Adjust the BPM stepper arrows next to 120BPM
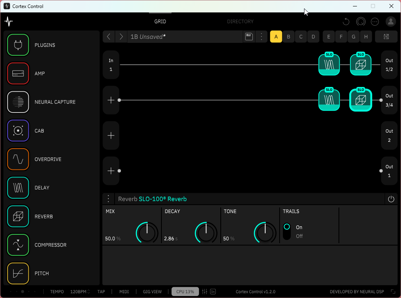Image resolution: width=401 pixels, height=298 pixels. click(x=89, y=291)
